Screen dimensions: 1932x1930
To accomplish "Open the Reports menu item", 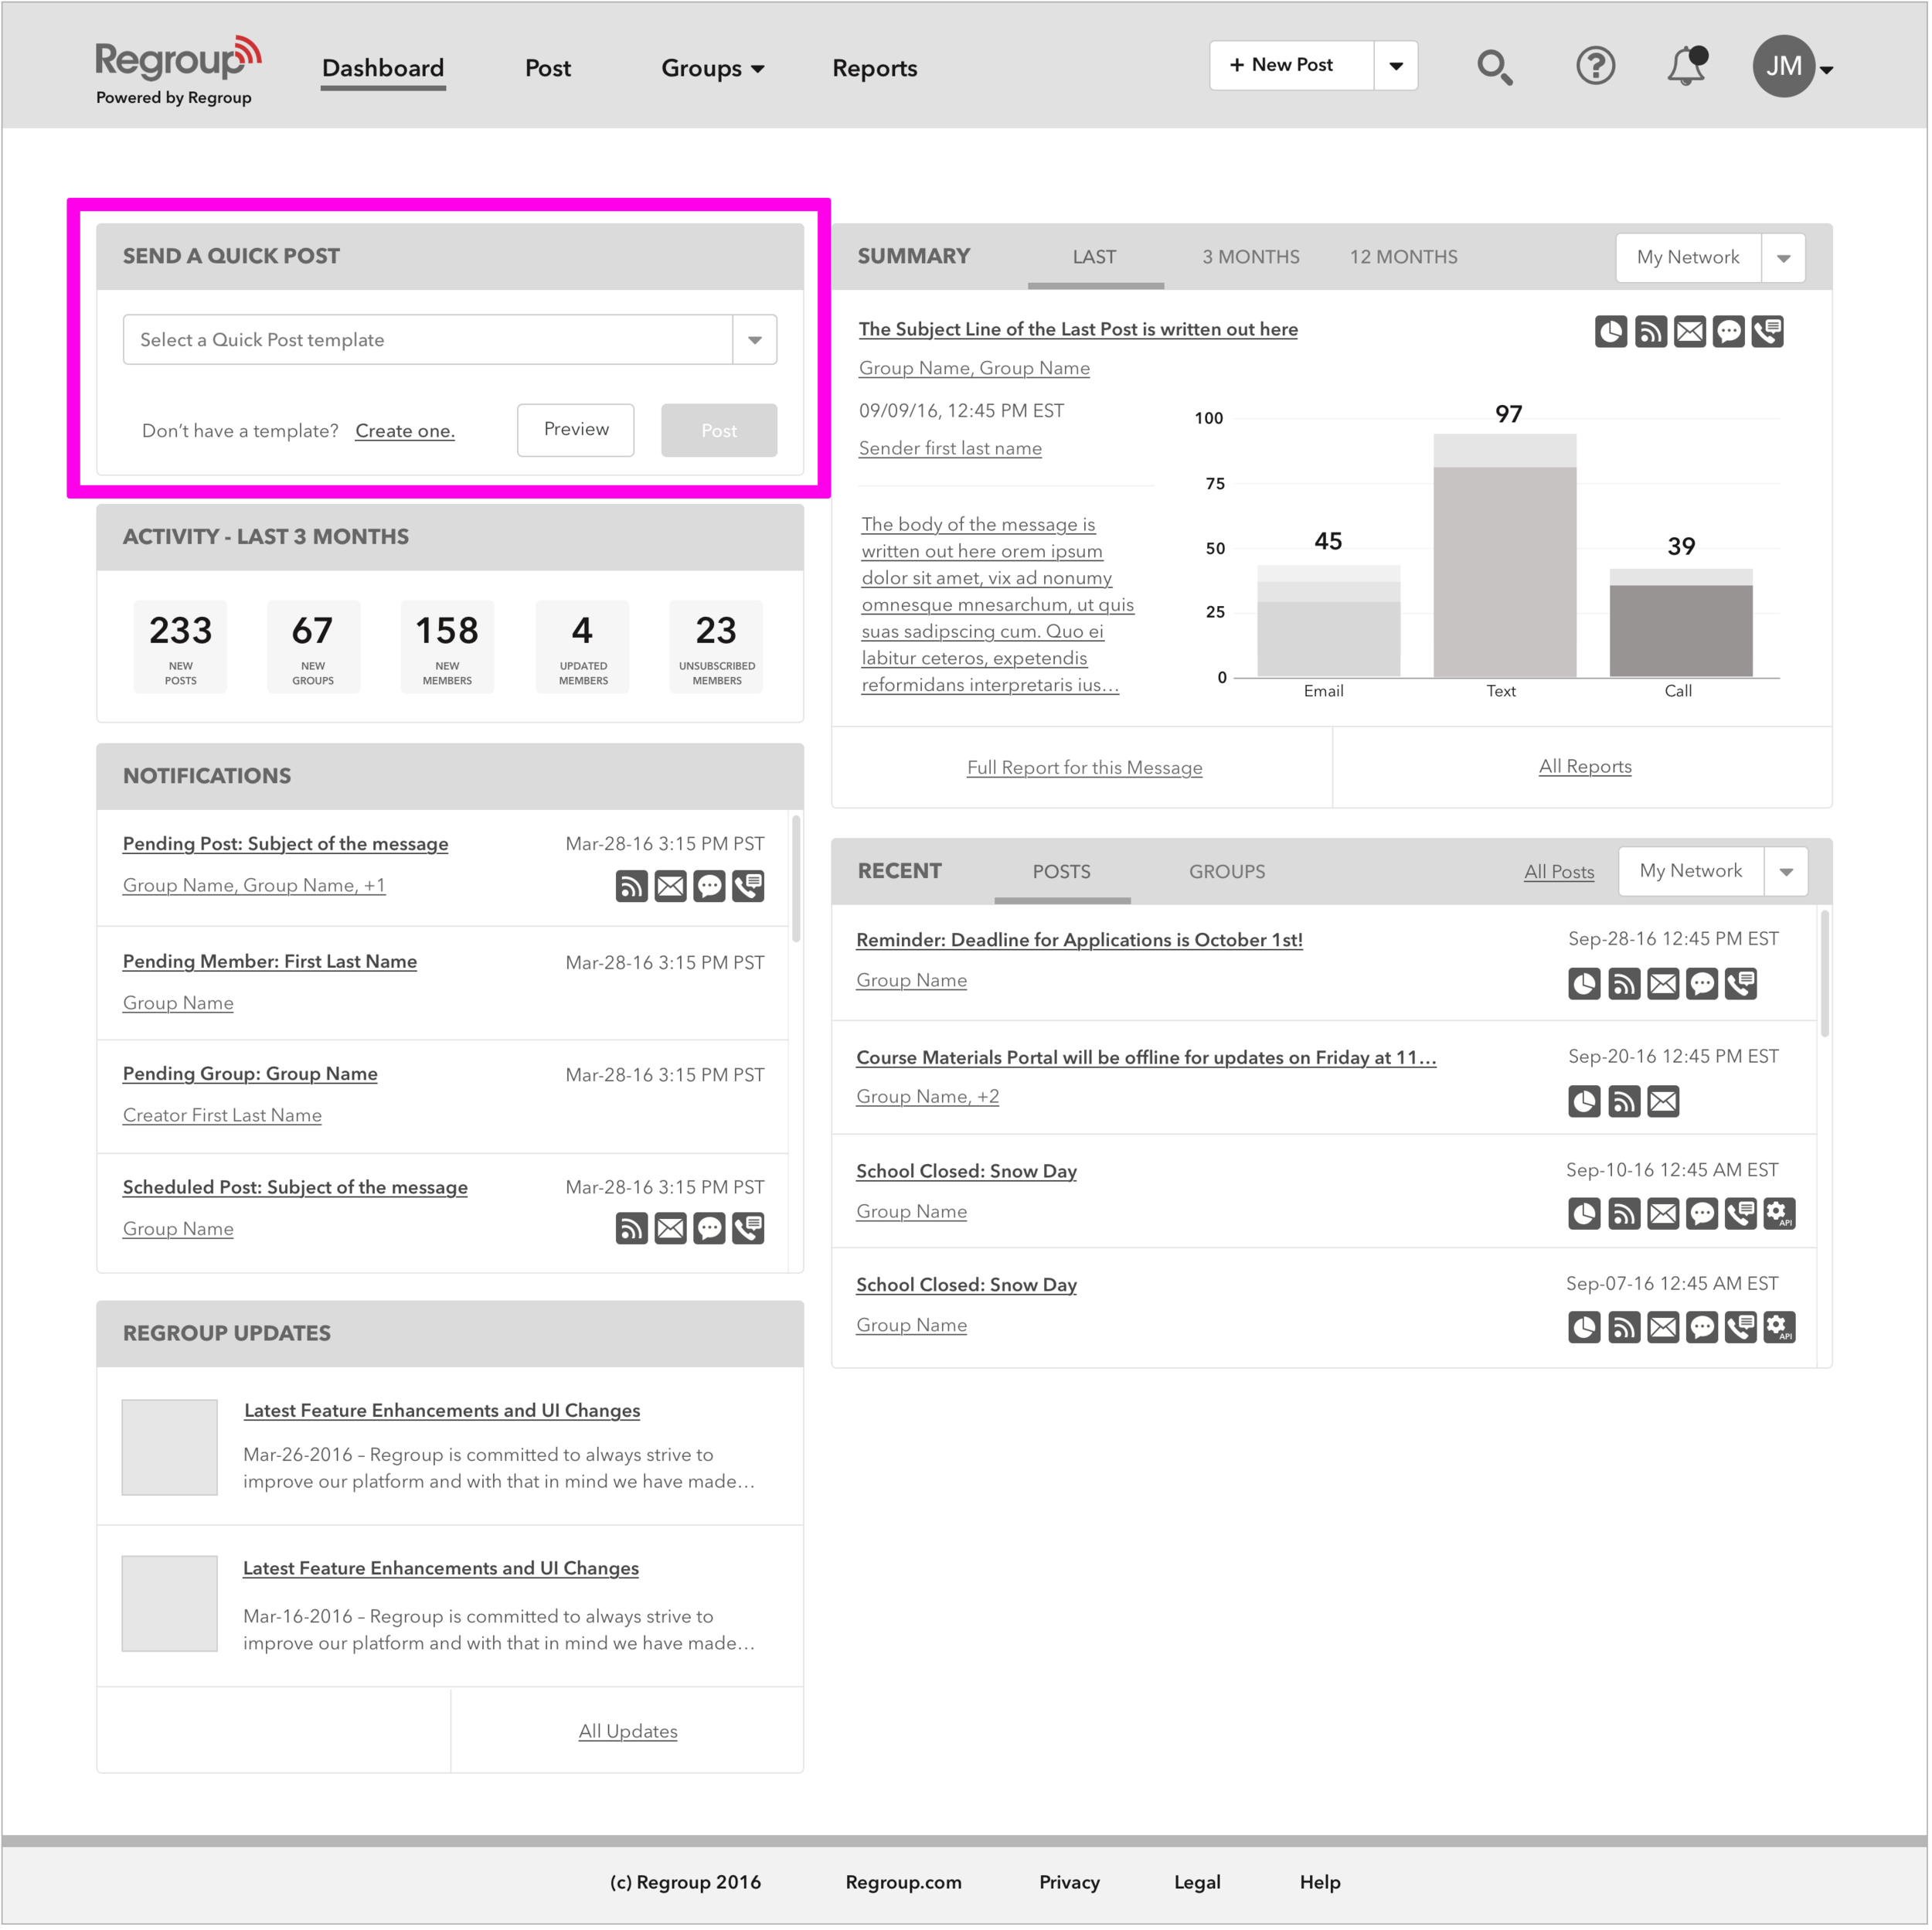I will click(875, 68).
